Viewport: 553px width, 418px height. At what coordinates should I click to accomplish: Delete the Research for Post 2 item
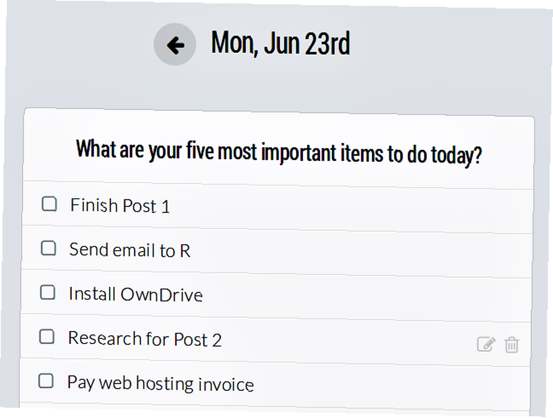tap(512, 345)
